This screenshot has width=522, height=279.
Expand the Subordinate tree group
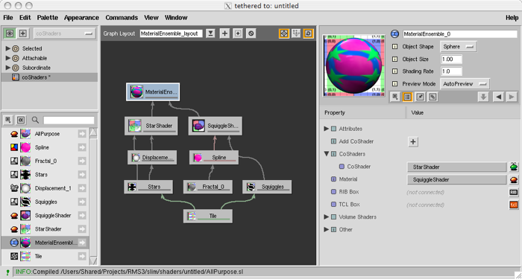coord(8,68)
